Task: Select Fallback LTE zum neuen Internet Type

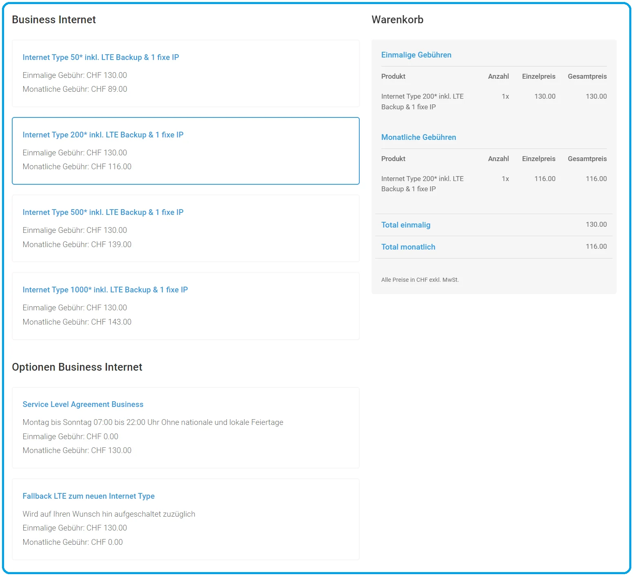Action: [x=89, y=496]
